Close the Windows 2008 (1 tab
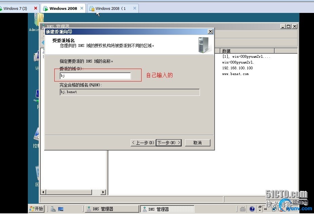Screen dimensions: 314x214 [x=134, y=8]
